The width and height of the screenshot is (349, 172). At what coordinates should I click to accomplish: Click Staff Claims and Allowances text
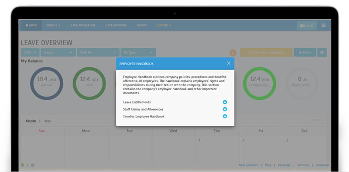pos(143,109)
